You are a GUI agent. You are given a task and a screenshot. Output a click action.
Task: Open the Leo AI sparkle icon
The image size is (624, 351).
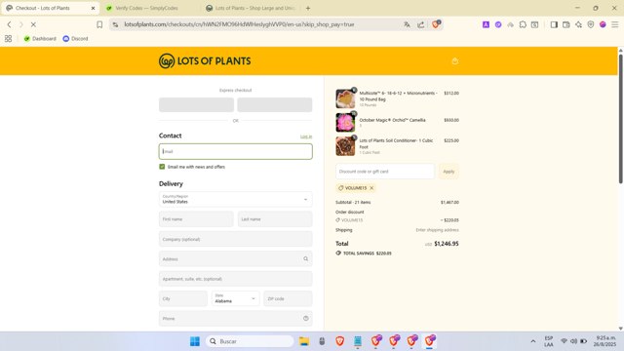(578, 24)
